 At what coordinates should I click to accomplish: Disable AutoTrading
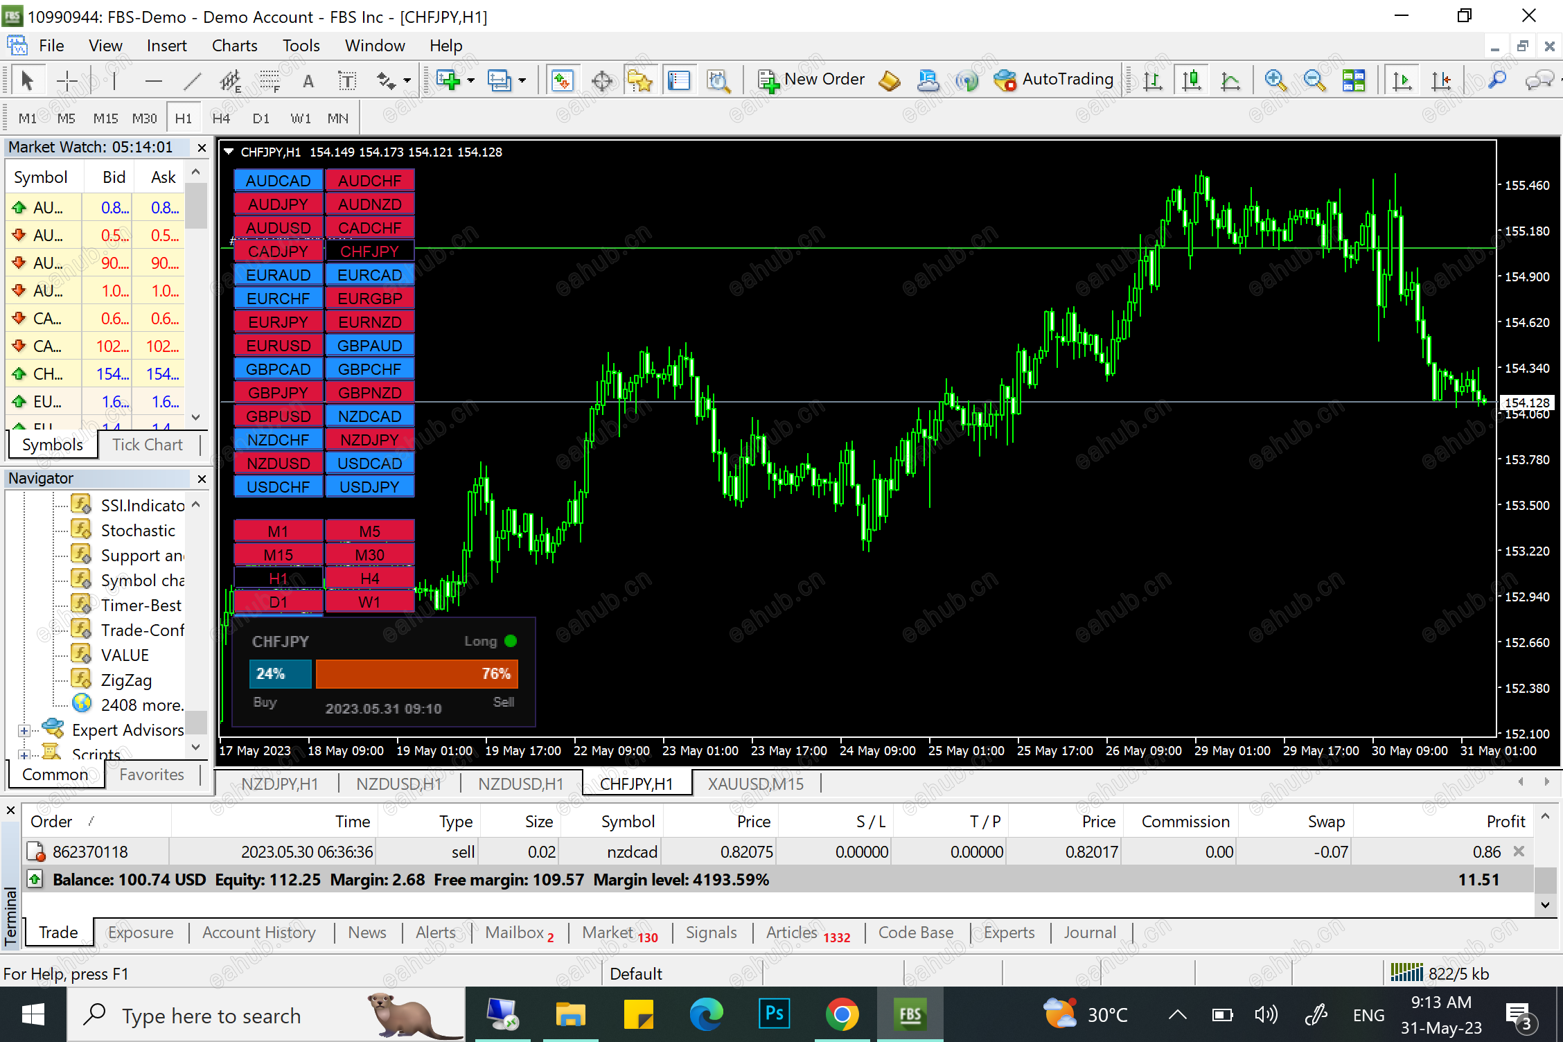1053,80
